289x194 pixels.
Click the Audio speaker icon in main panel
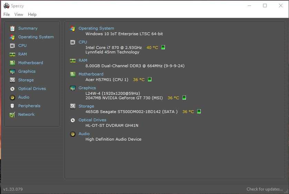point(73,134)
